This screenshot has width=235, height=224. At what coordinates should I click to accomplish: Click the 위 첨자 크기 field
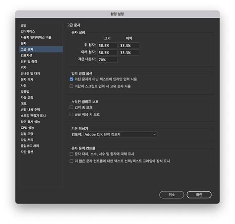(107, 45)
